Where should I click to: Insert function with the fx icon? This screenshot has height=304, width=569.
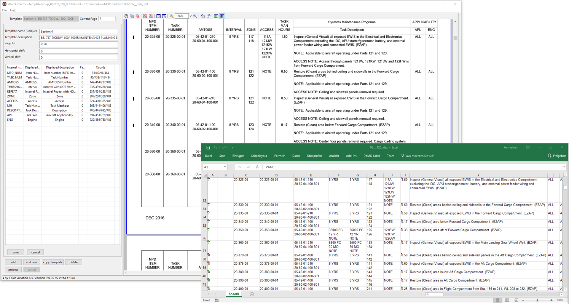coord(257,167)
